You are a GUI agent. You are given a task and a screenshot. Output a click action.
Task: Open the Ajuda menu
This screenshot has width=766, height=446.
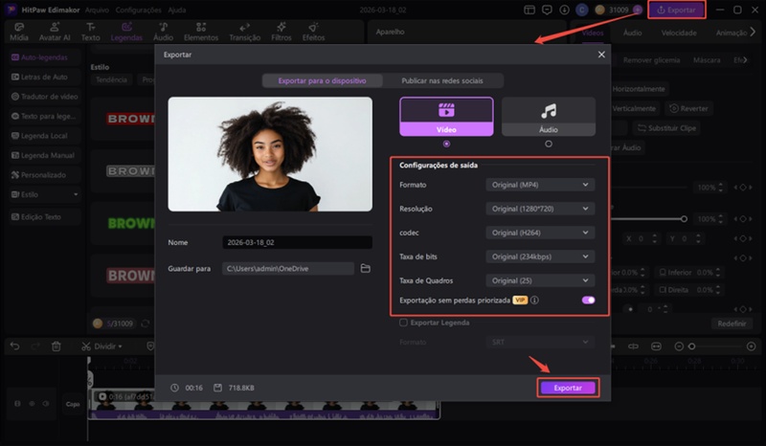(x=176, y=10)
